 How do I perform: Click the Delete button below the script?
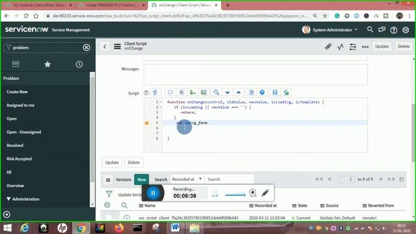[x=133, y=162]
